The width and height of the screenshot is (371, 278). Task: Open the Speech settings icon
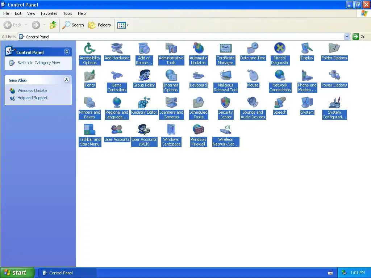pyautogui.click(x=280, y=103)
